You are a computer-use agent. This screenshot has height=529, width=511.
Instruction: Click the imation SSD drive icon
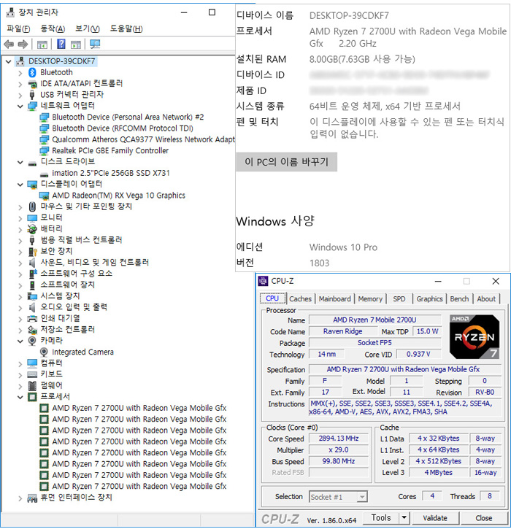tap(44, 174)
